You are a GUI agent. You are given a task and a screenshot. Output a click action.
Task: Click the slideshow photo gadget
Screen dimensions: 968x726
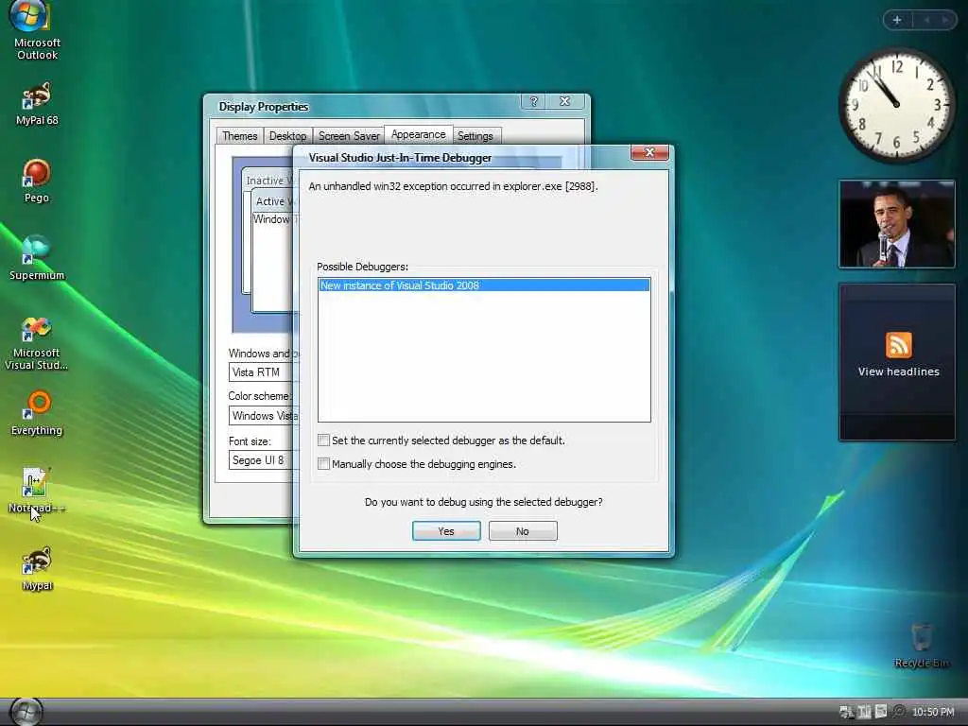click(896, 224)
